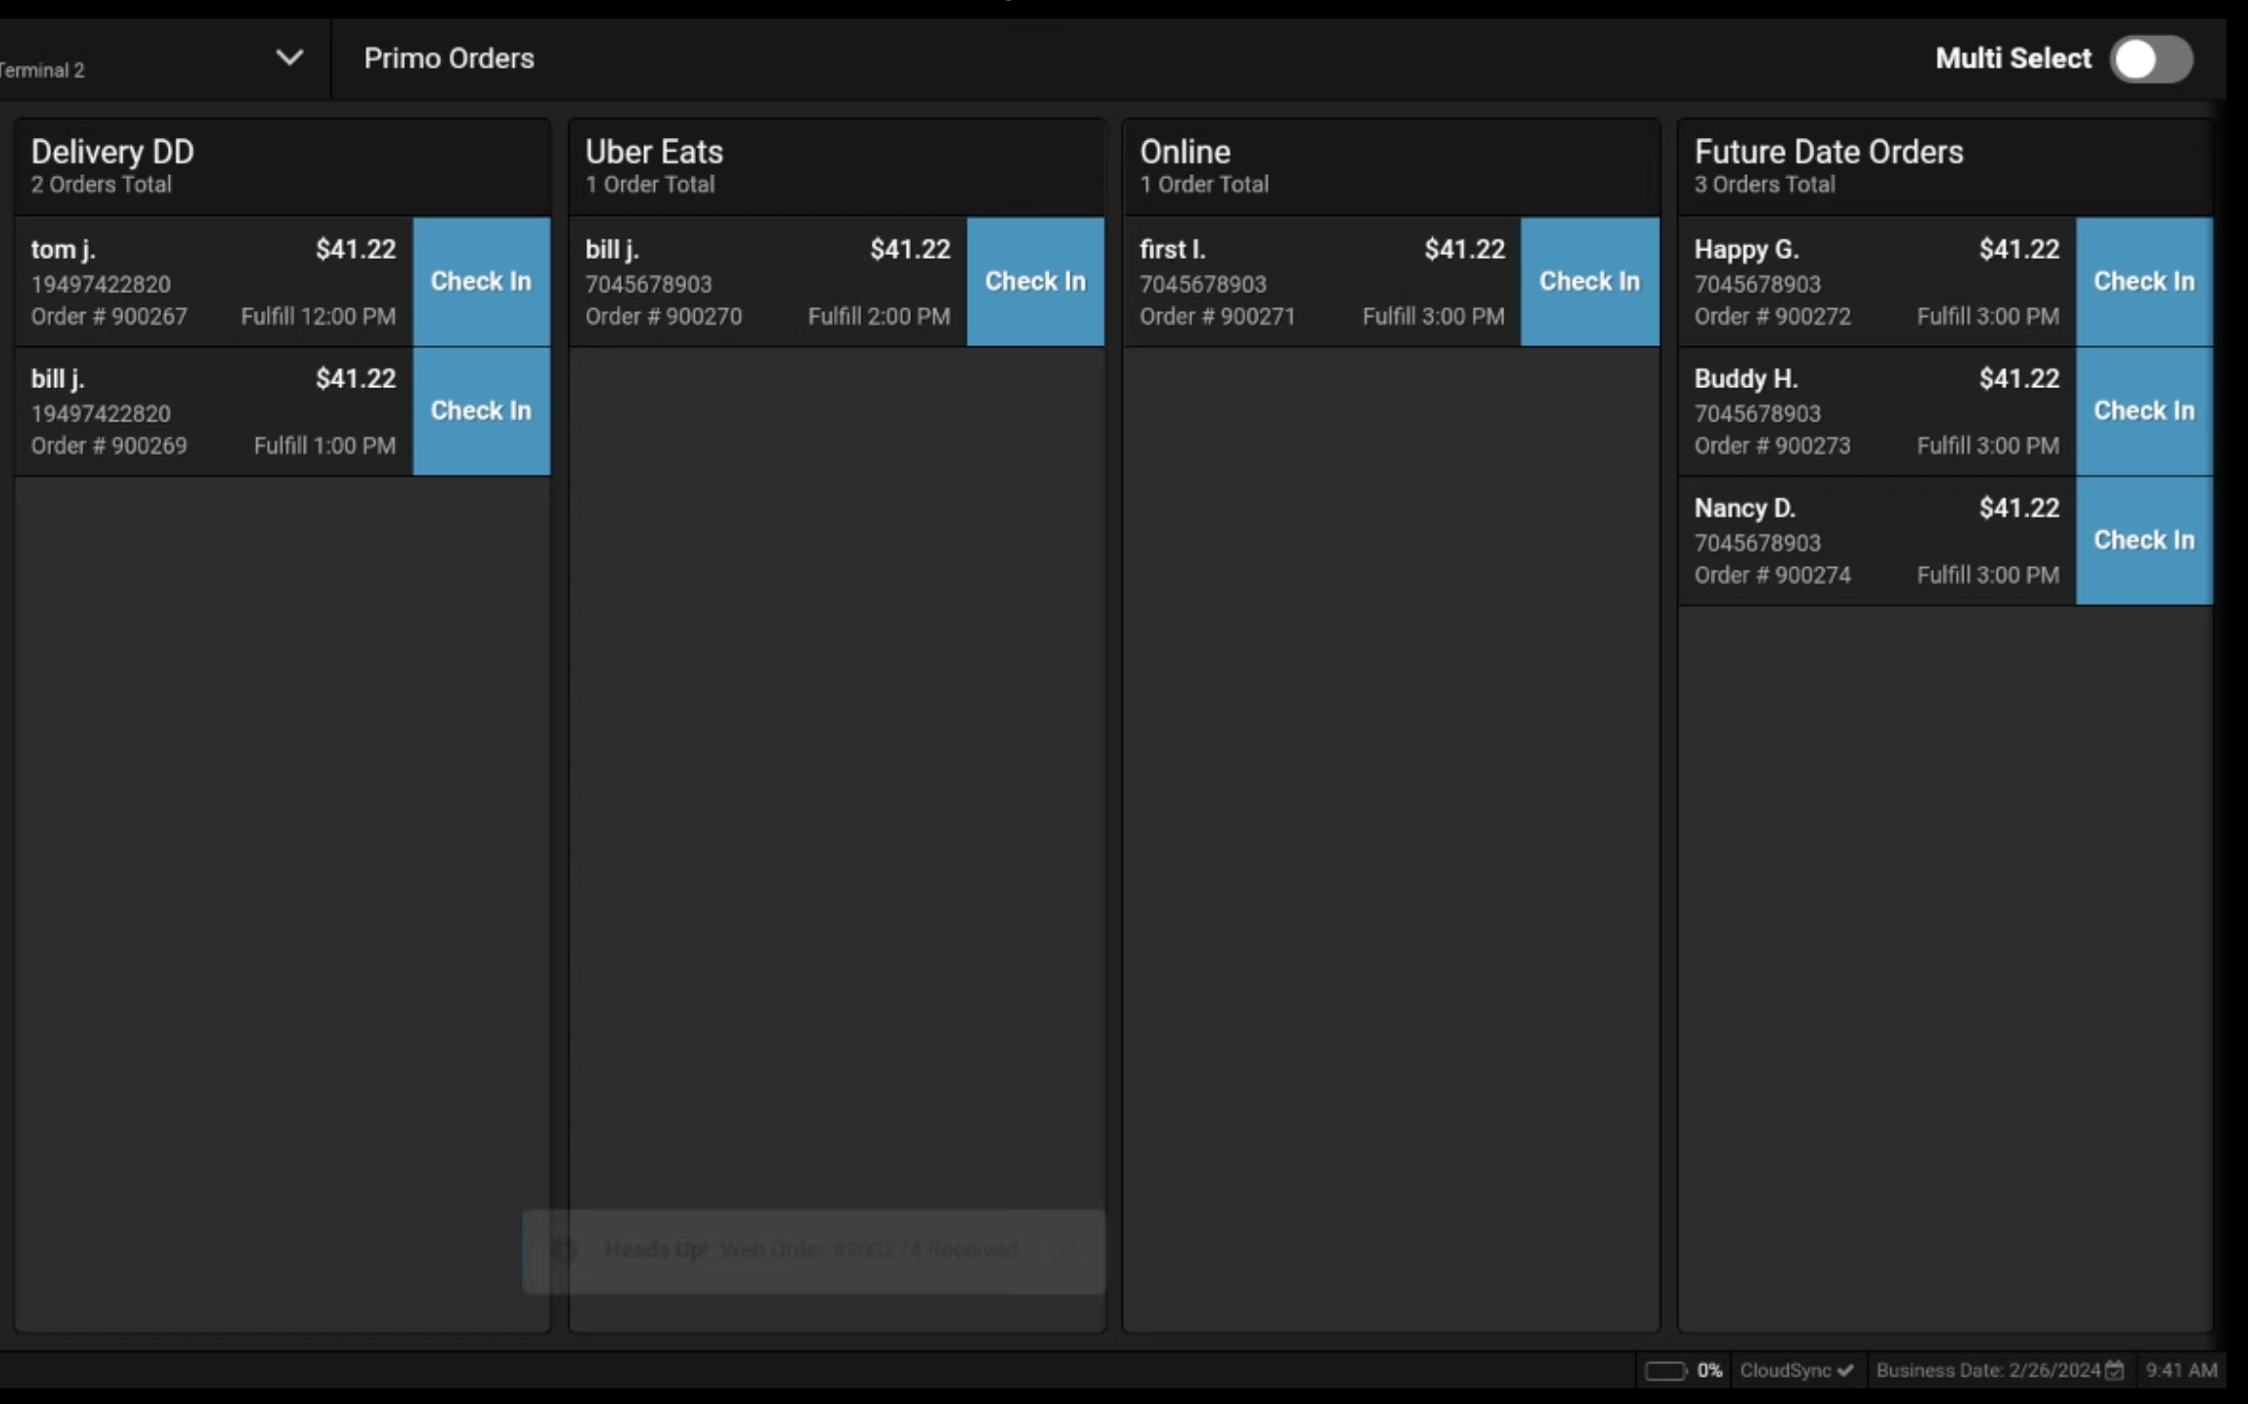Click the Heads Up notification info icon

tap(565, 1250)
